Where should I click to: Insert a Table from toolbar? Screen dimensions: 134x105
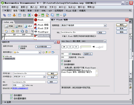(x=20, y=15)
